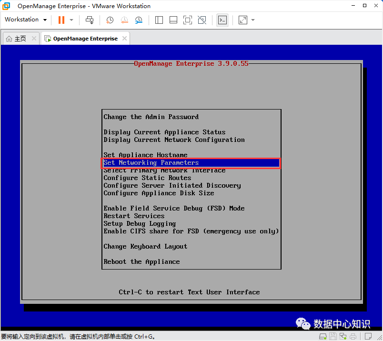
Task: Click the stretch guest display icon
Action: tap(243, 20)
